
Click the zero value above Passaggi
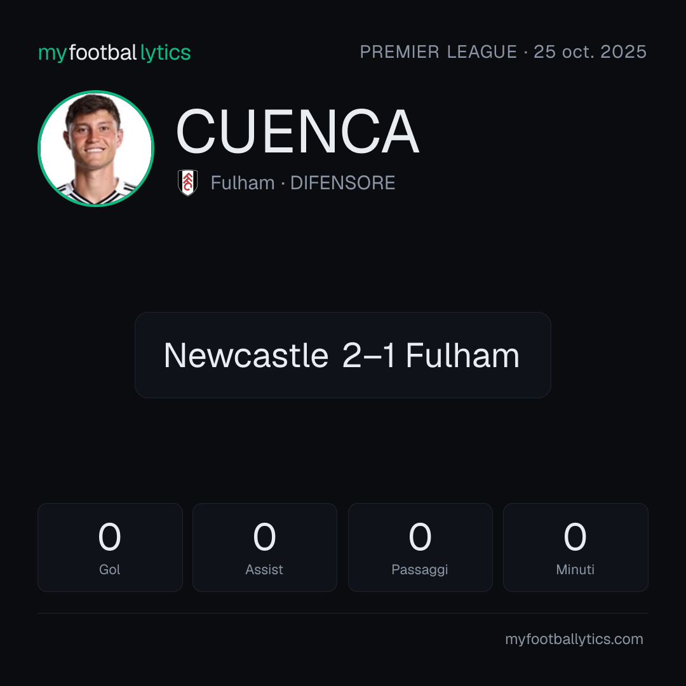click(420, 536)
